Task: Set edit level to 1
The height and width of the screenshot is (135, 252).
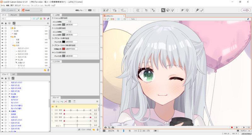Action: tap(86, 10)
